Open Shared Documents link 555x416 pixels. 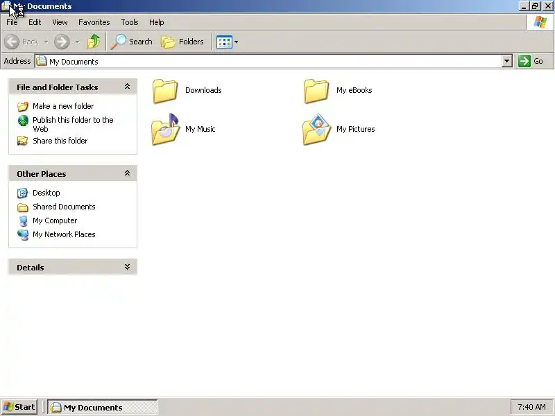[64, 207]
